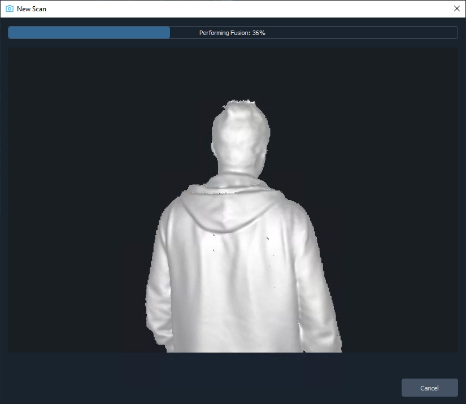The width and height of the screenshot is (466, 404).
Task: Abort the scan with Cancel
Action: pos(429,388)
